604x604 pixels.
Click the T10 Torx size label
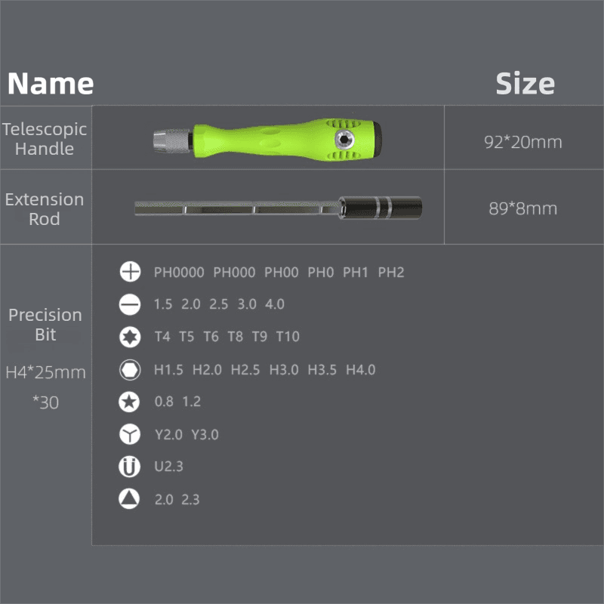tap(288, 337)
